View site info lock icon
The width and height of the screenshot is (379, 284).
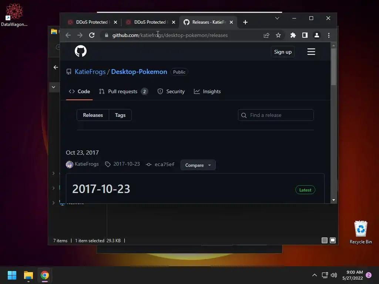coord(107,35)
